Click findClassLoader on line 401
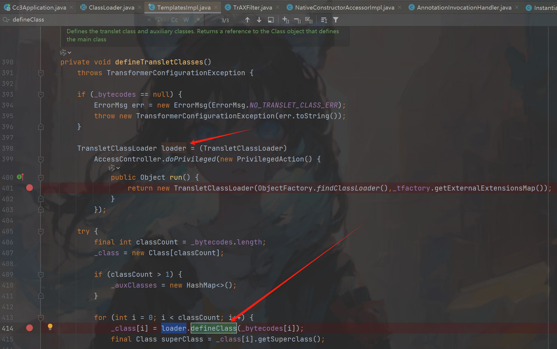 click(348, 188)
